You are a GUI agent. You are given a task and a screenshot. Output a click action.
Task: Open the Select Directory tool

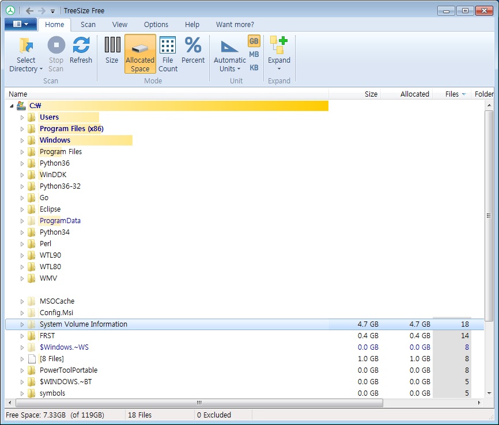pyautogui.click(x=26, y=54)
